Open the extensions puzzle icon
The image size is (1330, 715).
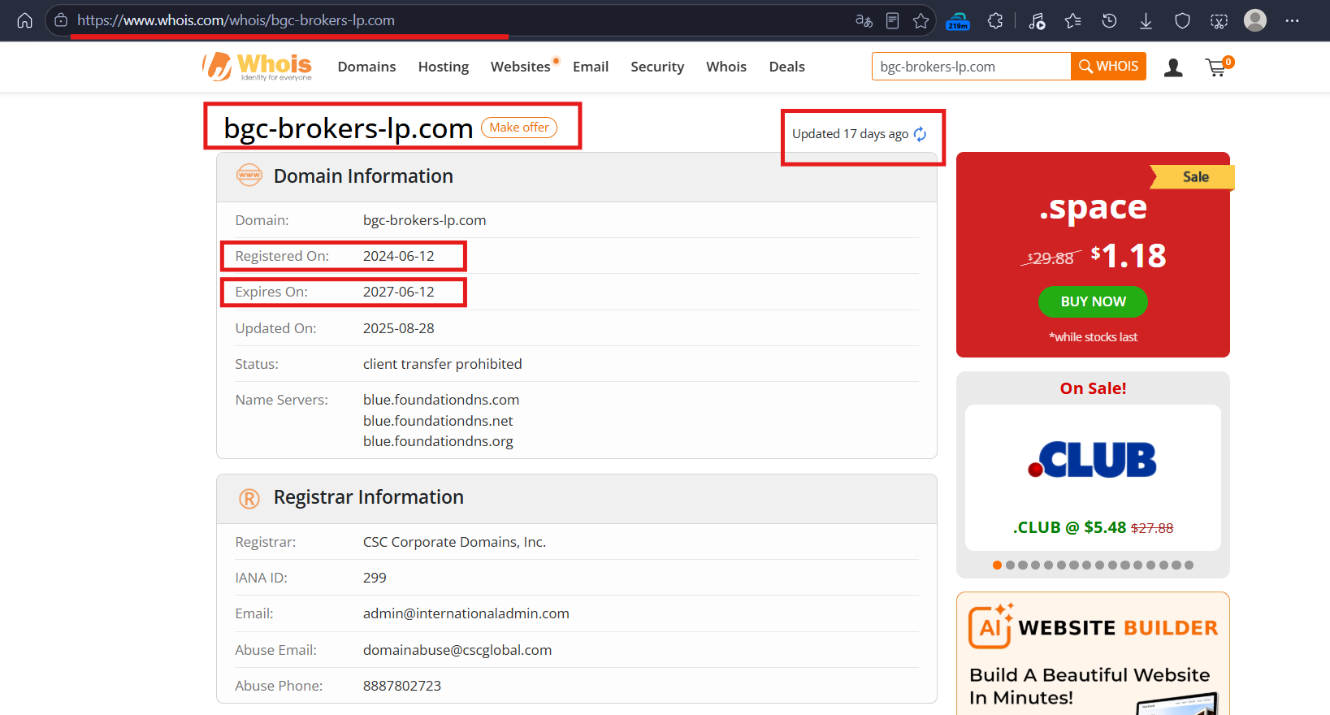[x=995, y=20]
